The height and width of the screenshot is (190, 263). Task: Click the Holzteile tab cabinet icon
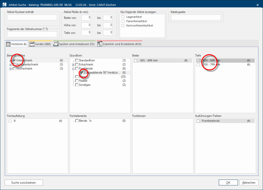(x=8, y=44)
